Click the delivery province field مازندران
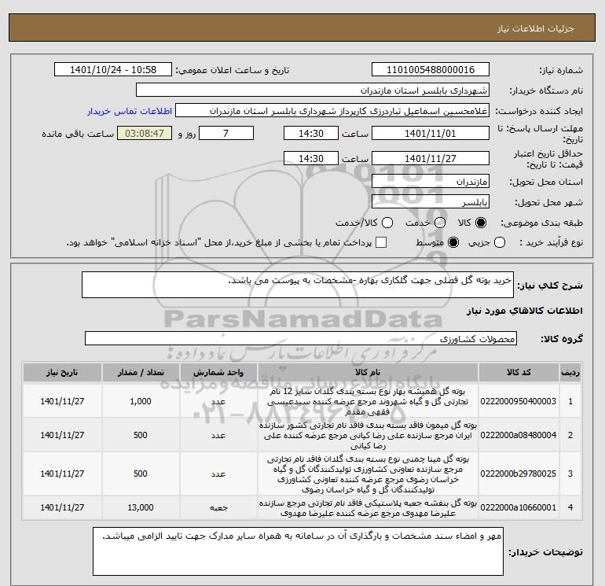This screenshot has height=586, width=605. click(431, 182)
